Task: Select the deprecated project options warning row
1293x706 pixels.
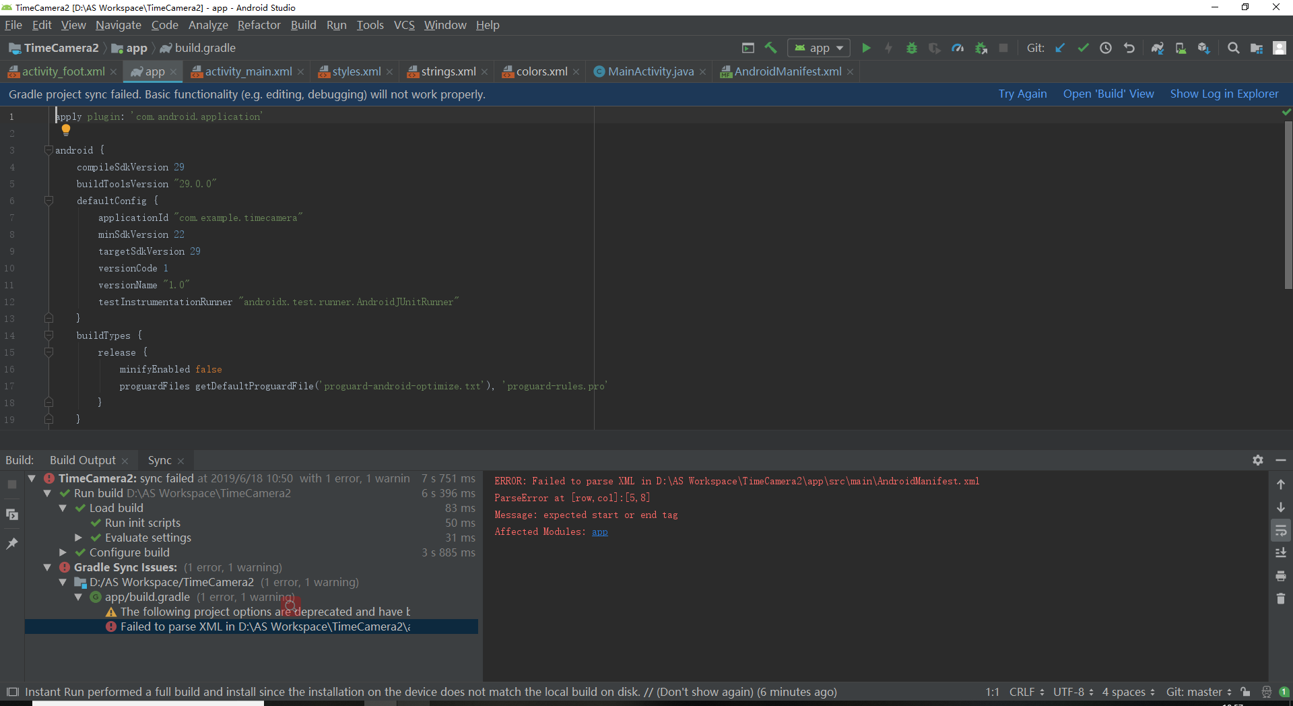Action: [251, 612]
